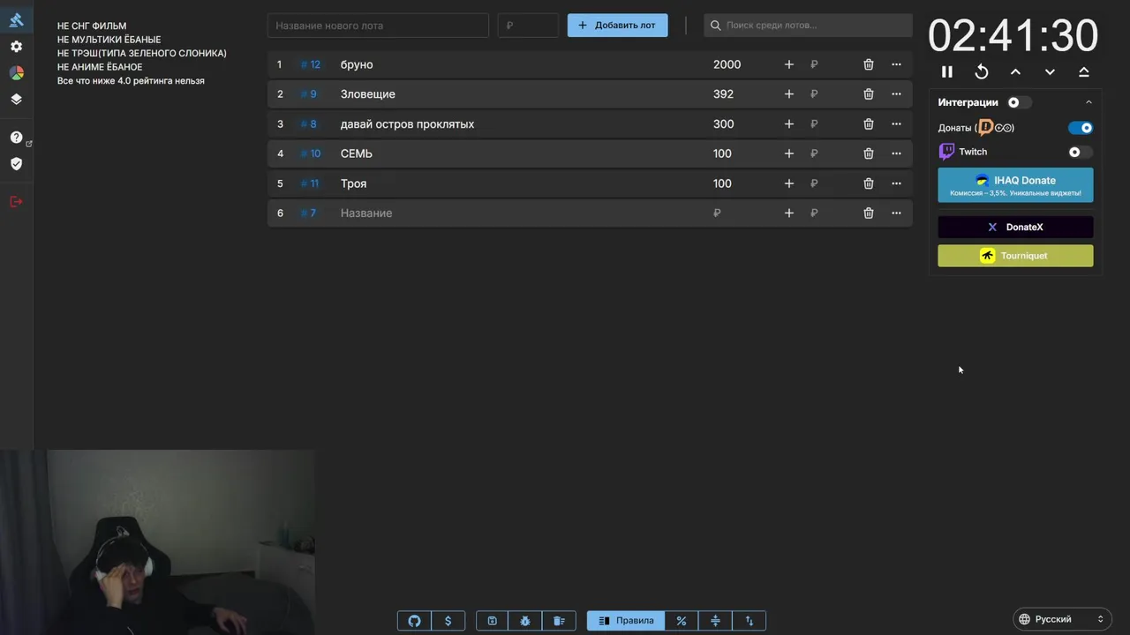This screenshot has height=635, width=1130.
Task: Click the up-down sort arrows icon
Action: 749,621
